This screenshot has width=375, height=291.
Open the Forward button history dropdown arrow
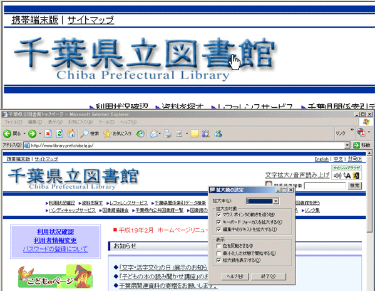(40, 134)
